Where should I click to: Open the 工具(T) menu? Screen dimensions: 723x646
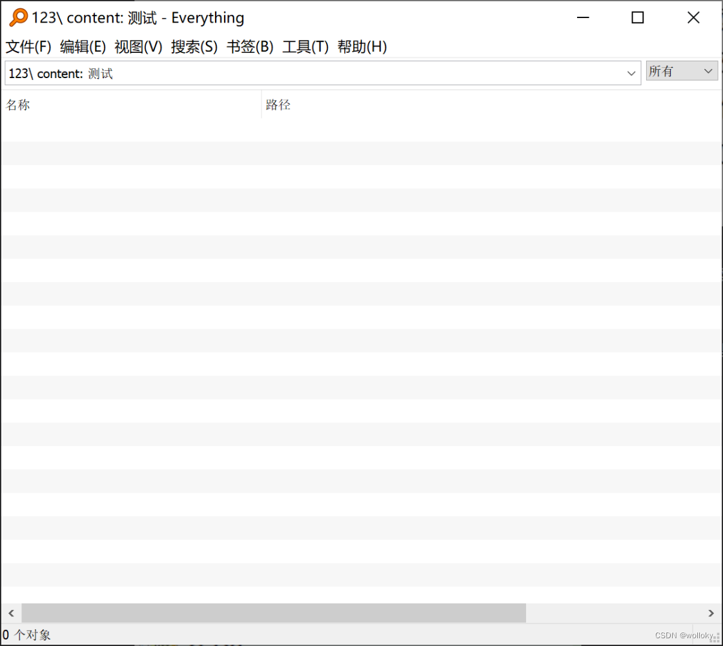click(x=305, y=46)
